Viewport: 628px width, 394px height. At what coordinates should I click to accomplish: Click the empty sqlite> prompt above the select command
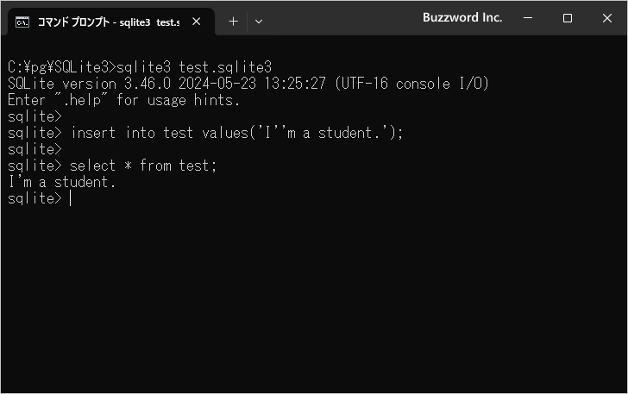[35, 149]
